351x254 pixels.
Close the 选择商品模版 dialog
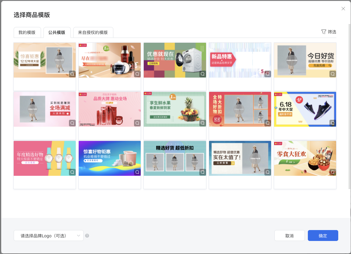[343, 9]
